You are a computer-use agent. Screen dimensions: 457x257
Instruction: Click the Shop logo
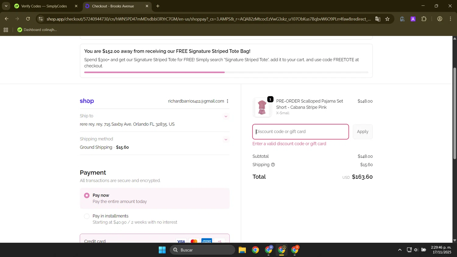coord(87,101)
